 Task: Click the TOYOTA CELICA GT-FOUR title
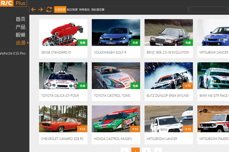pyautogui.click(x=60, y=96)
